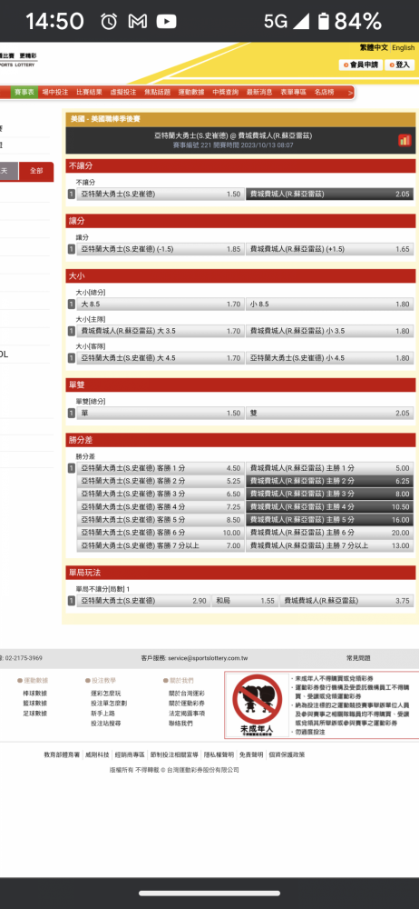Viewport: 419px width, 909px height.
Task: Bet 費城費城人 moneyline at 2.05
Action: pyautogui.click(x=330, y=195)
